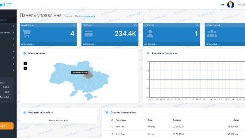Click the Not Install status in sidebar

coord(5,97)
